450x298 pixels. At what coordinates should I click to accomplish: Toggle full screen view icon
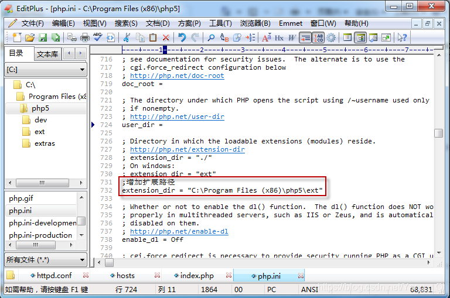click(x=386, y=37)
